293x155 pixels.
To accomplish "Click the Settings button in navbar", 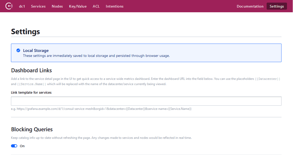I will [x=277, y=6].
